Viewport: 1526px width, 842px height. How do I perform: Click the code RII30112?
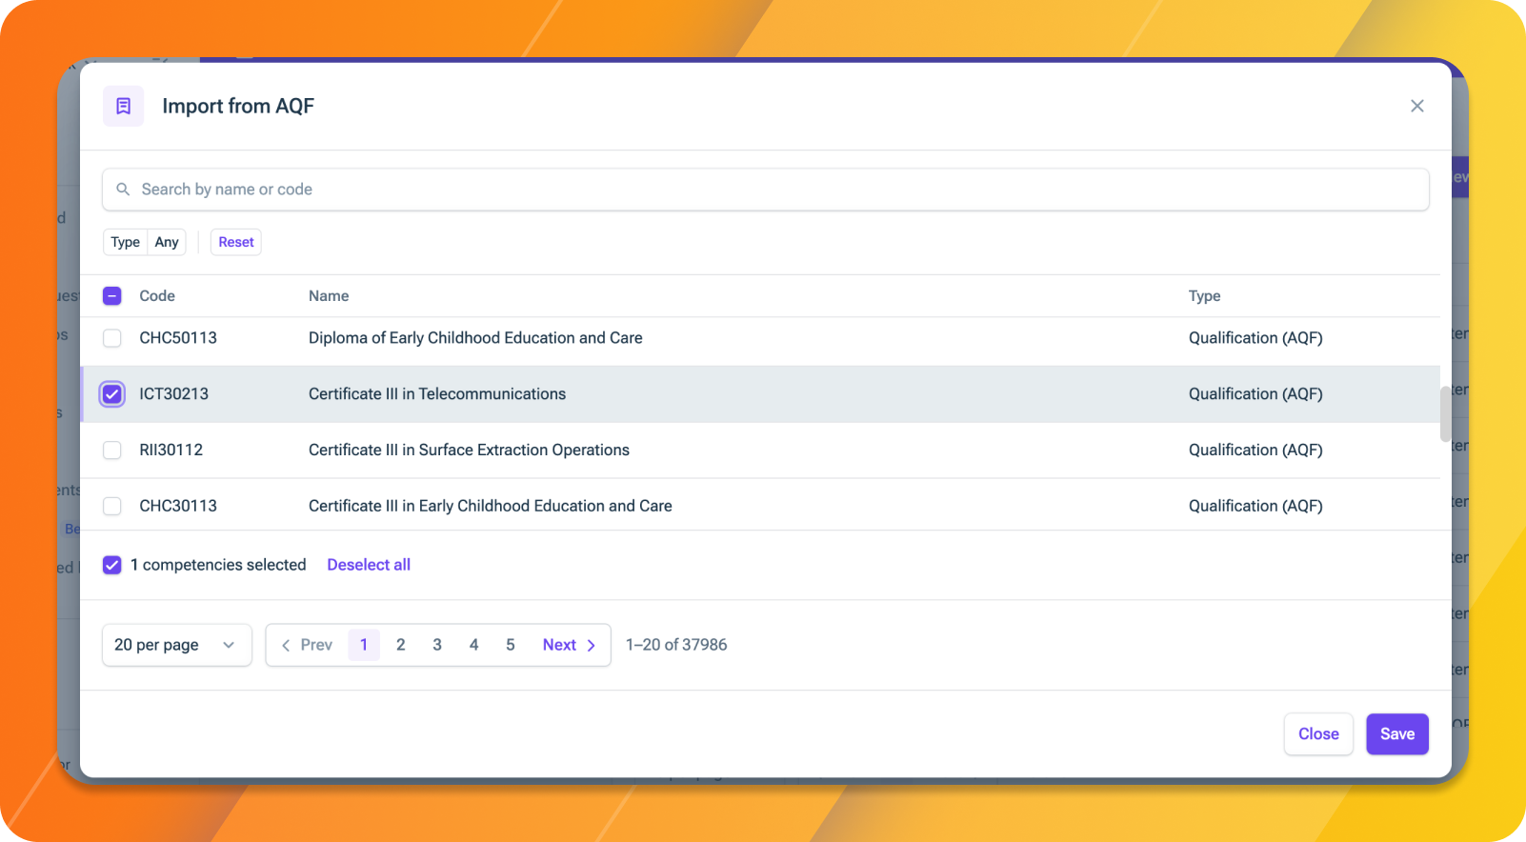[x=171, y=450]
